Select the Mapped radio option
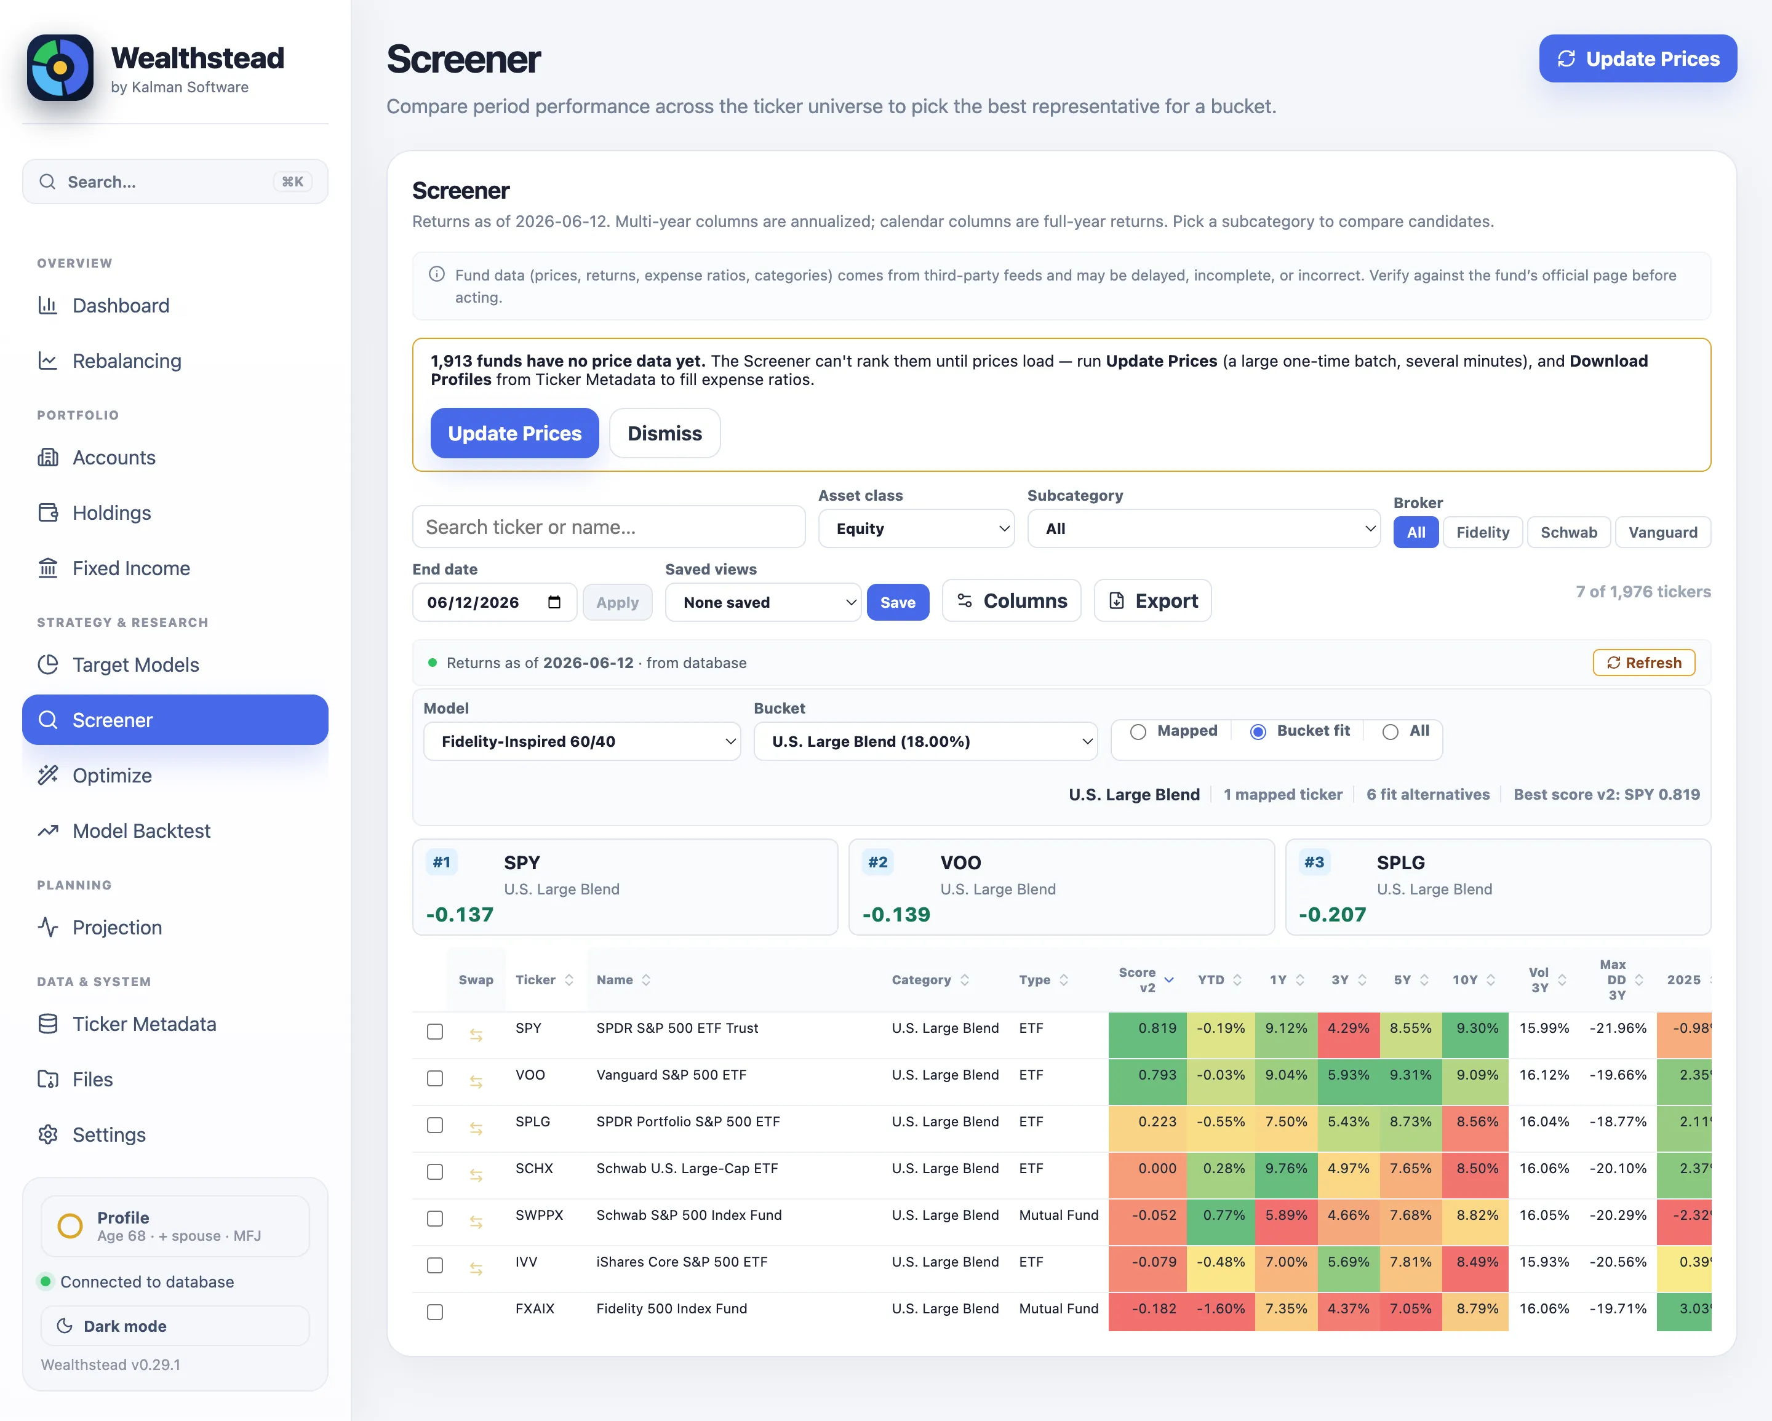This screenshot has width=1772, height=1421. (x=1138, y=731)
